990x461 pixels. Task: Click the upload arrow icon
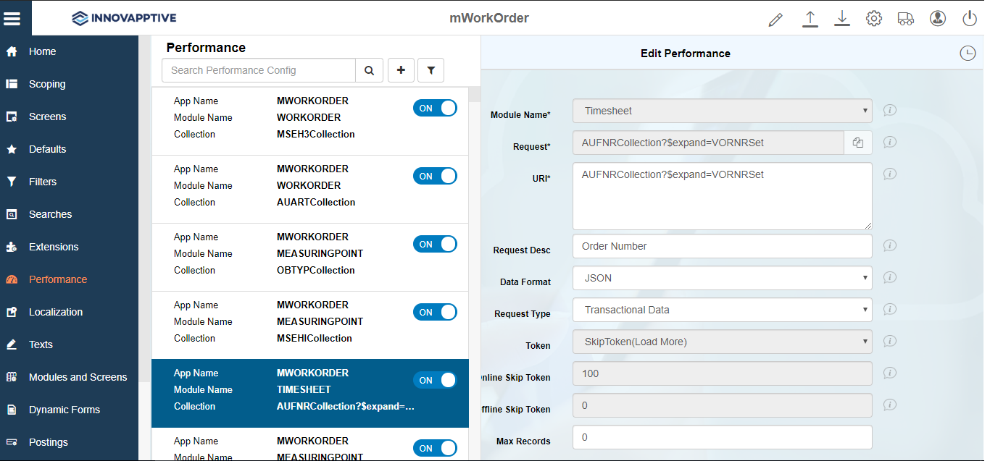(810, 19)
